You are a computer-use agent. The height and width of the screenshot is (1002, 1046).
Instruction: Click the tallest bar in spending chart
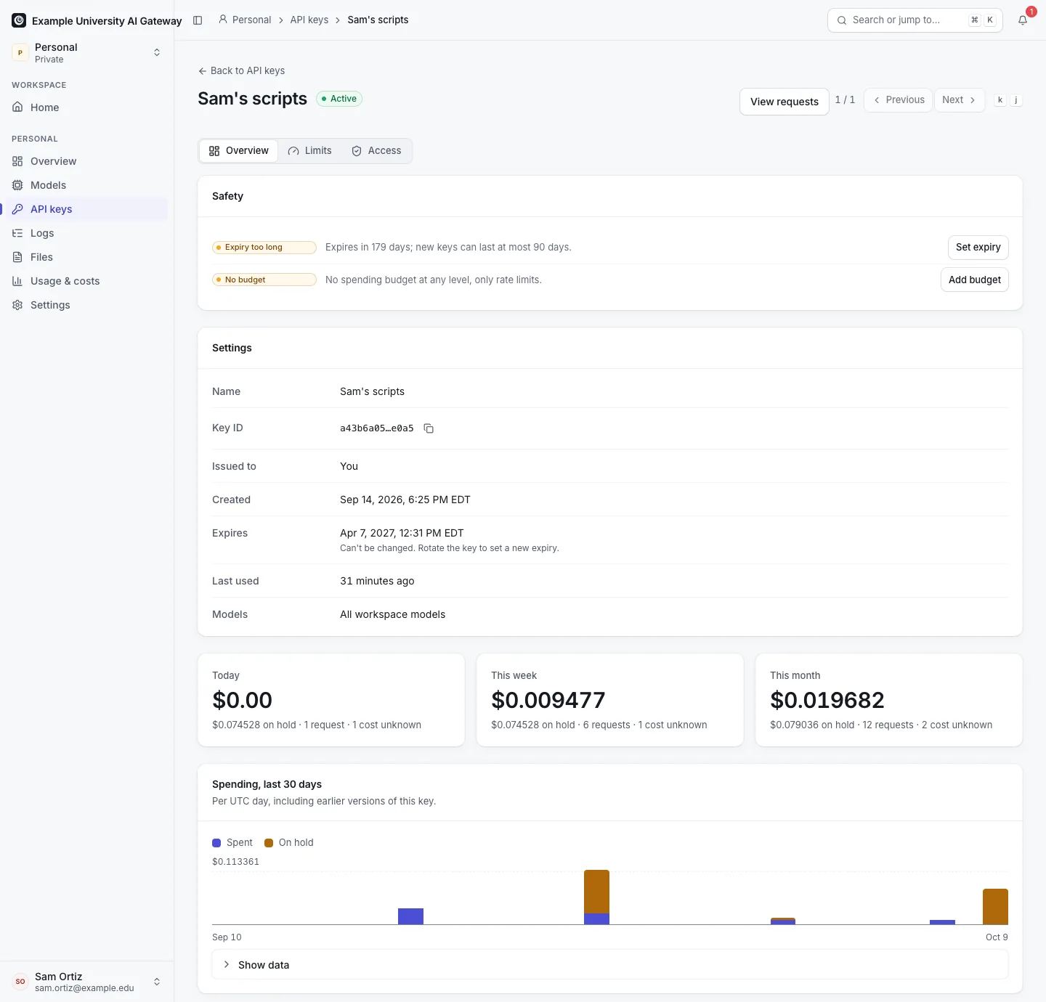[597, 897]
